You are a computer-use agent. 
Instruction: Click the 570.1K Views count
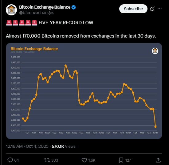(64, 147)
